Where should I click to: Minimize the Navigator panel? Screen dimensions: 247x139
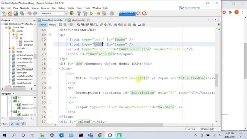(x=34, y=94)
